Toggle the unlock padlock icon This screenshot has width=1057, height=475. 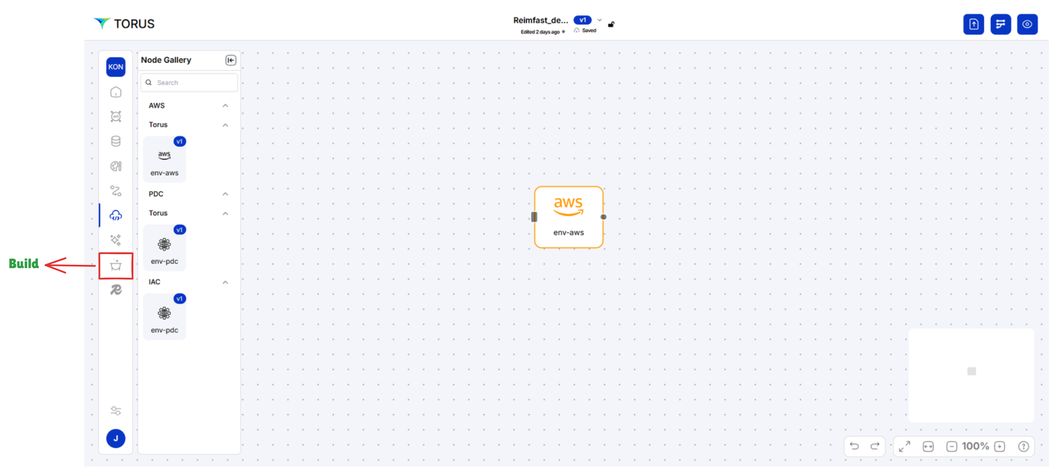(611, 24)
